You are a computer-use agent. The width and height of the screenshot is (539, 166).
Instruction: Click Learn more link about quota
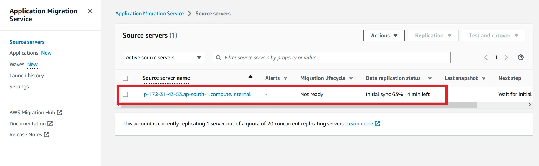point(359,124)
